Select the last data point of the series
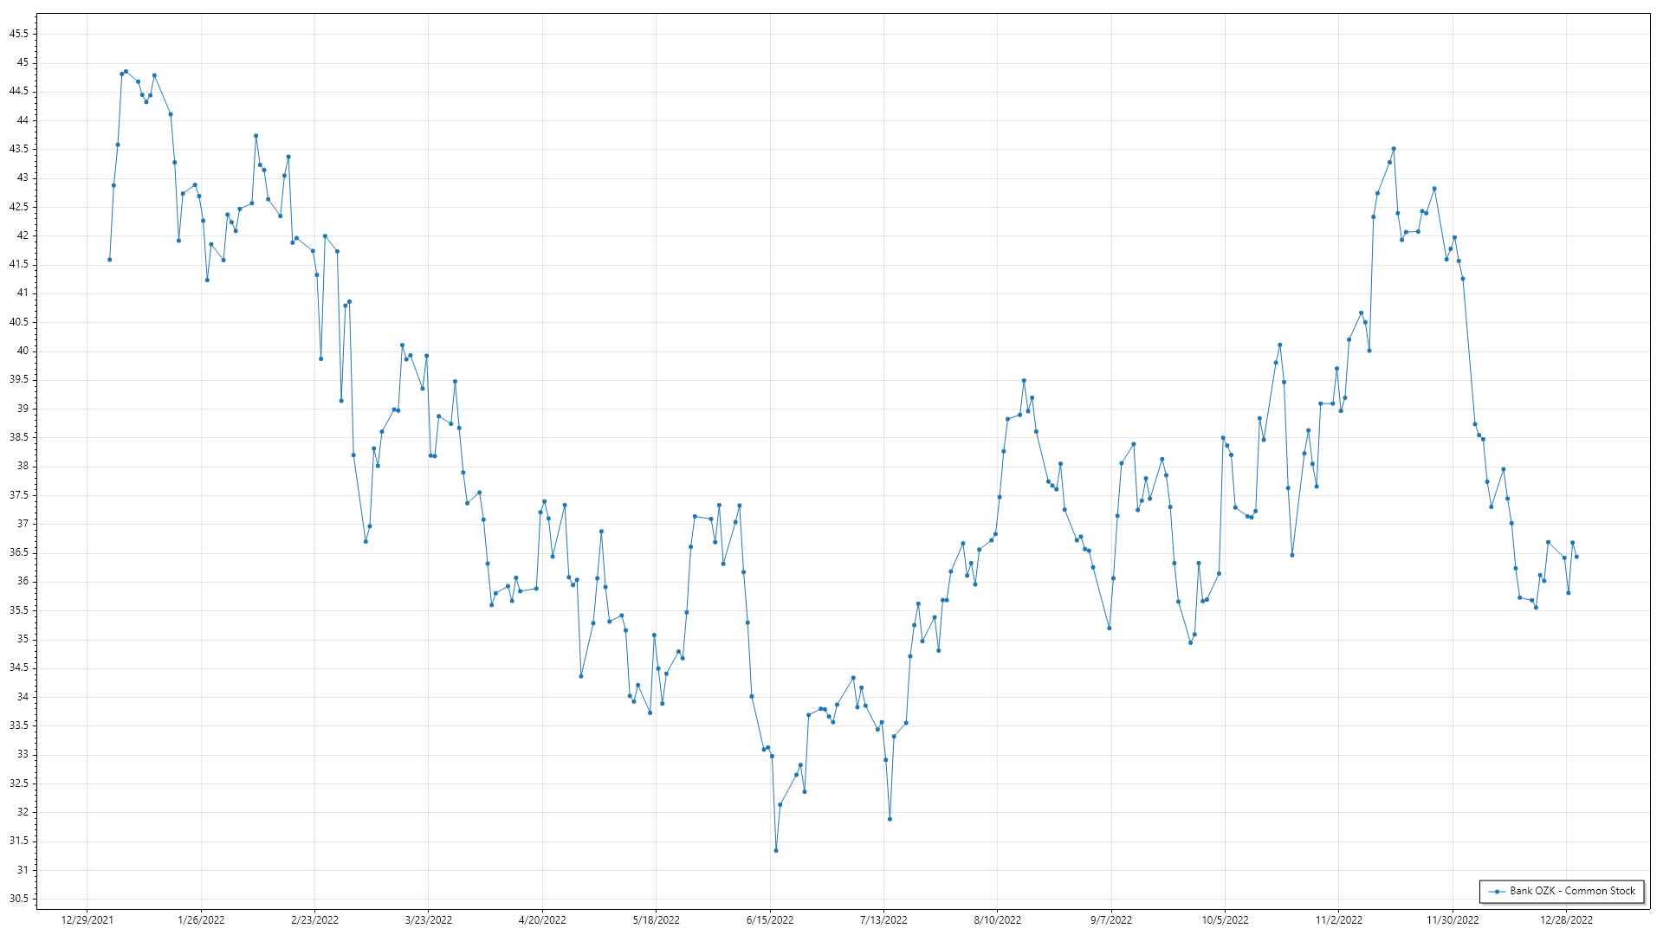This screenshot has width=1663, height=935. [x=1576, y=557]
